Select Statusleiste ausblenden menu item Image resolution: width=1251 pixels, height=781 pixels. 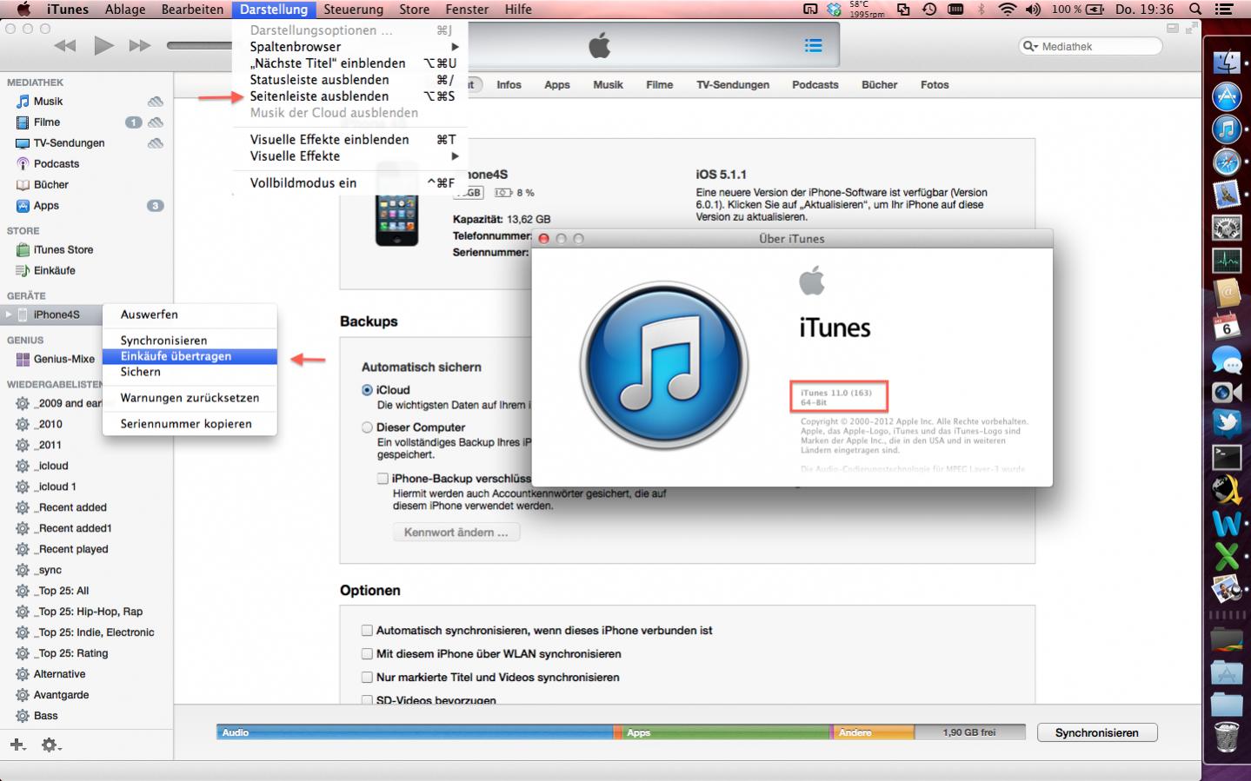tap(350, 80)
